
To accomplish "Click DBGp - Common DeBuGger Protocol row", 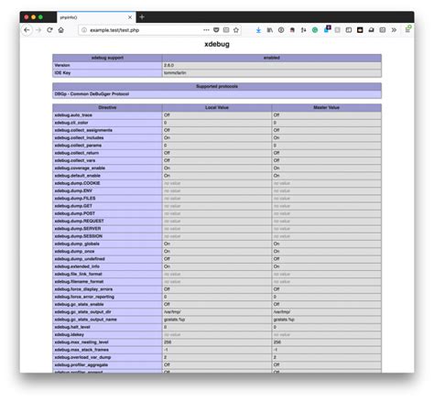I will [x=217, y=94].
